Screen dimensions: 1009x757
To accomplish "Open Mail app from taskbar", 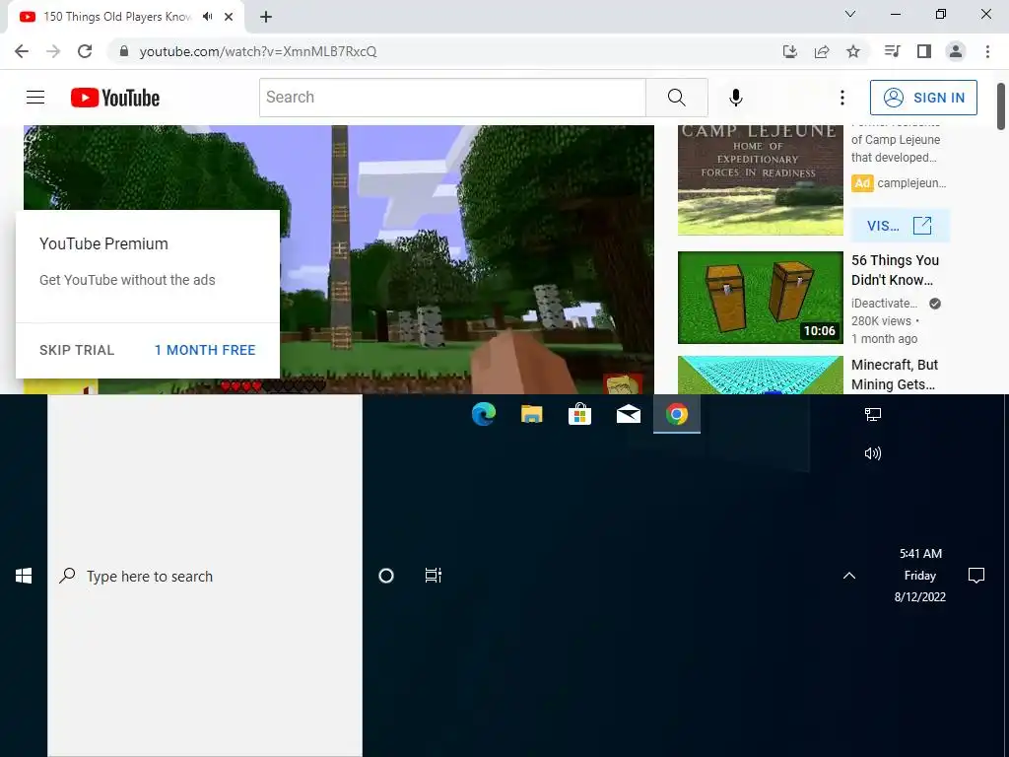I will click(x=628, y=414).
